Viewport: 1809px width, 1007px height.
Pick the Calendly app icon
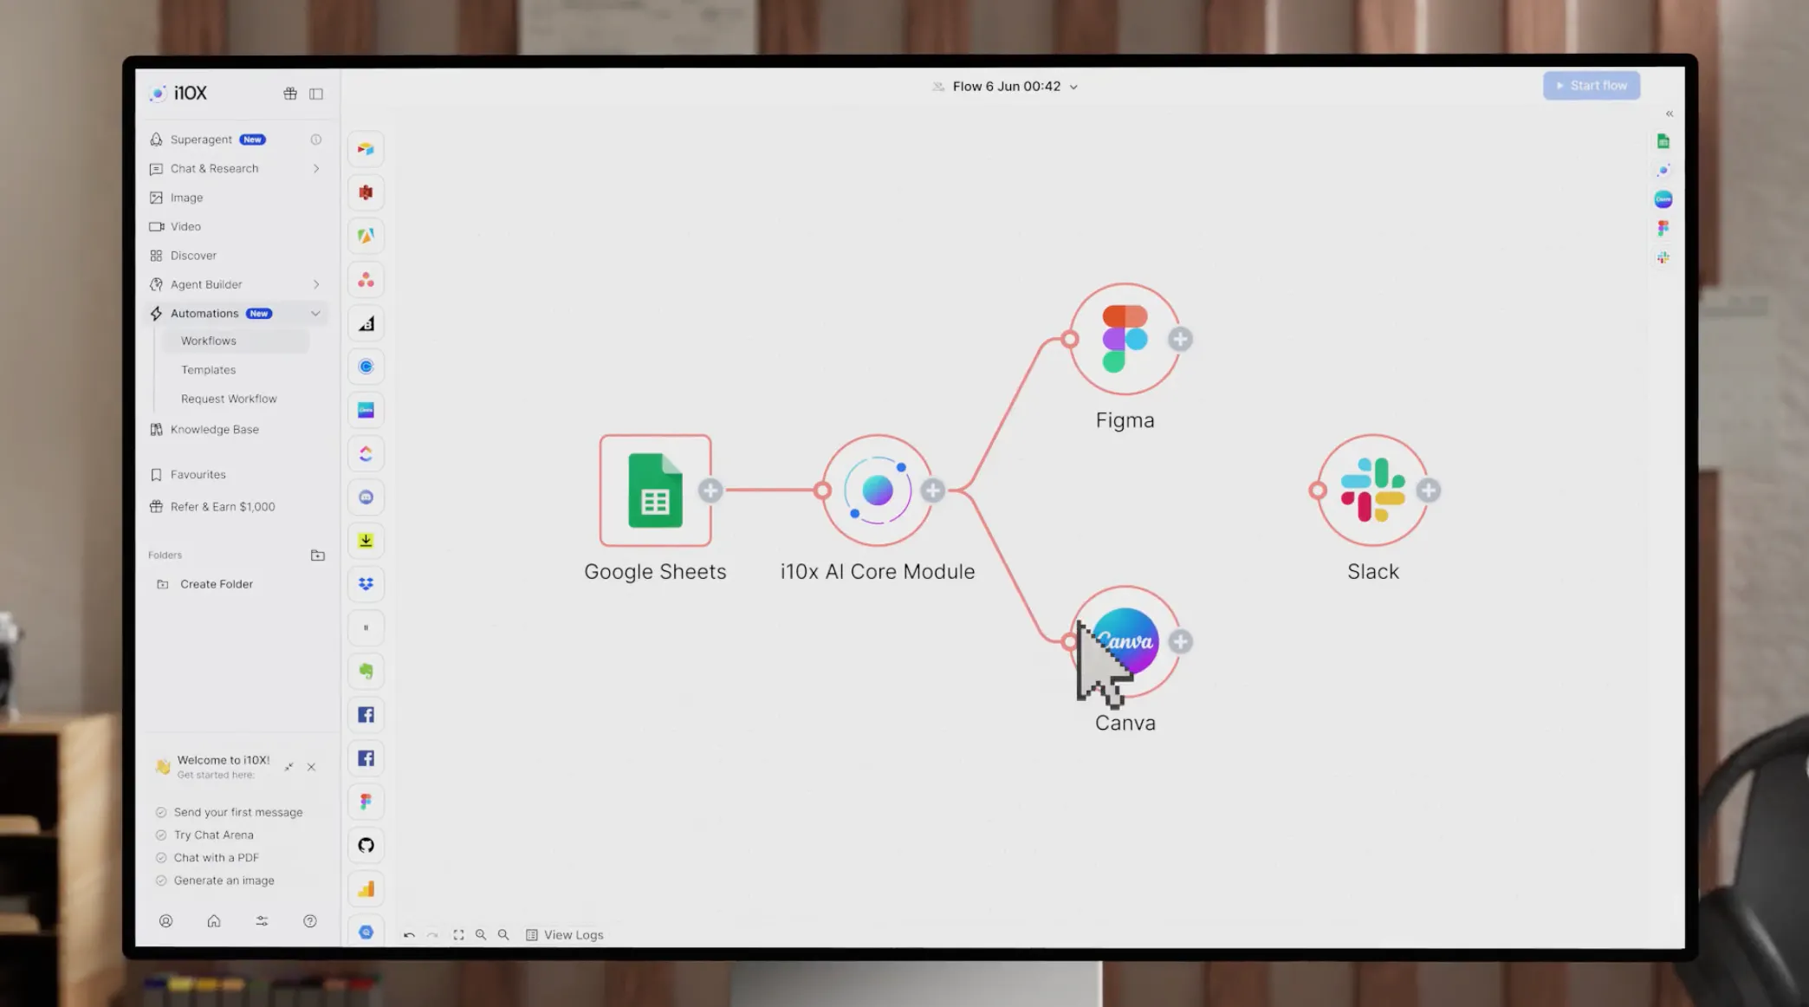366,367
